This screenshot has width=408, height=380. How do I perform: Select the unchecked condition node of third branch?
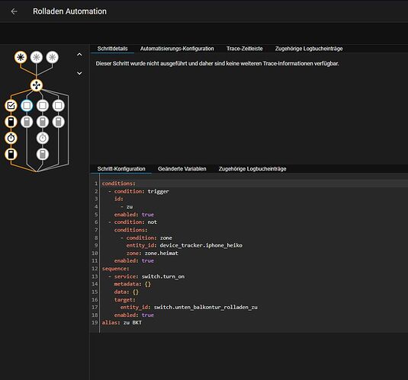43,106
